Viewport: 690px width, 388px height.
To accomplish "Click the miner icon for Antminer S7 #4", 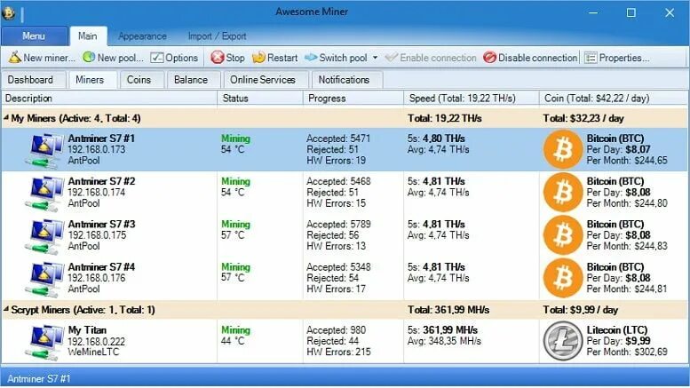I will [x=44, y=279].
